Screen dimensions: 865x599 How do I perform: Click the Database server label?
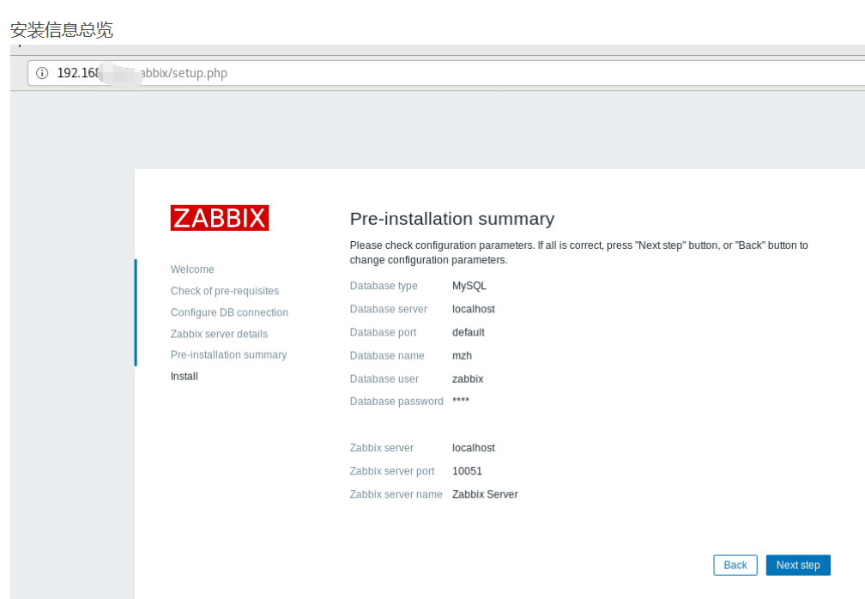389,309
